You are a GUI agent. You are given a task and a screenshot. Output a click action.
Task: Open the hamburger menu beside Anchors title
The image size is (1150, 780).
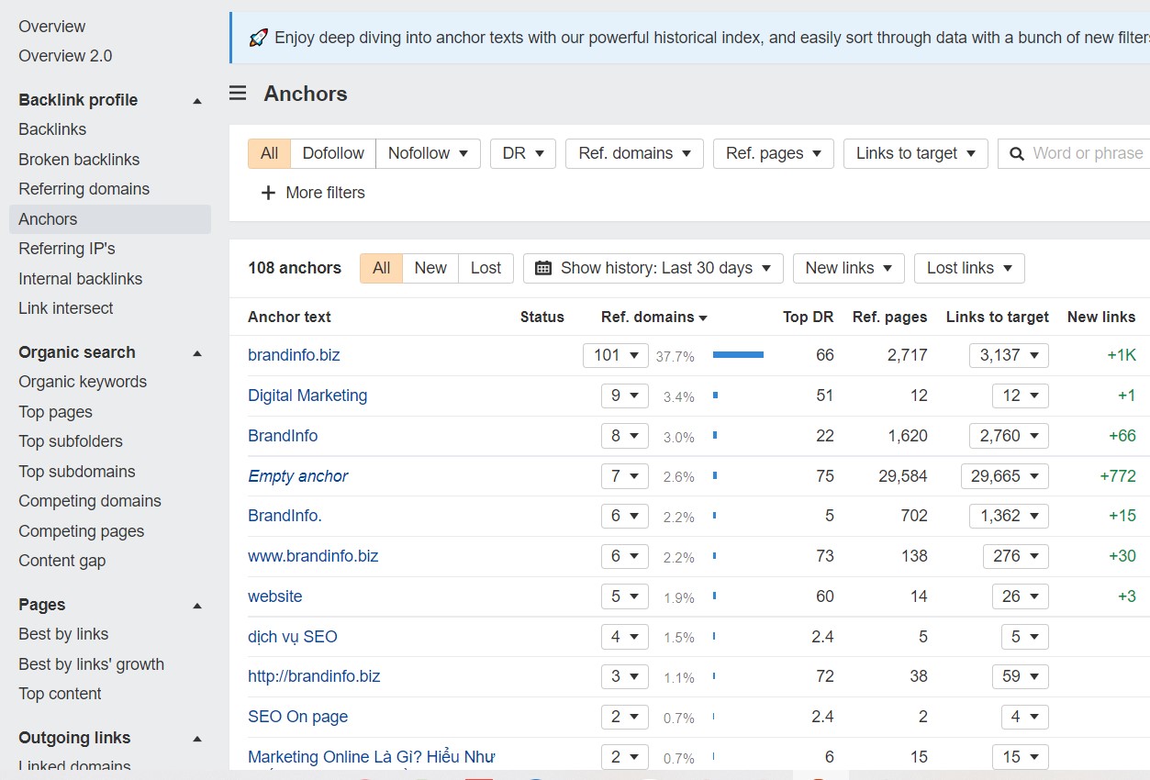pyautogui.click(x=238, y=94)
